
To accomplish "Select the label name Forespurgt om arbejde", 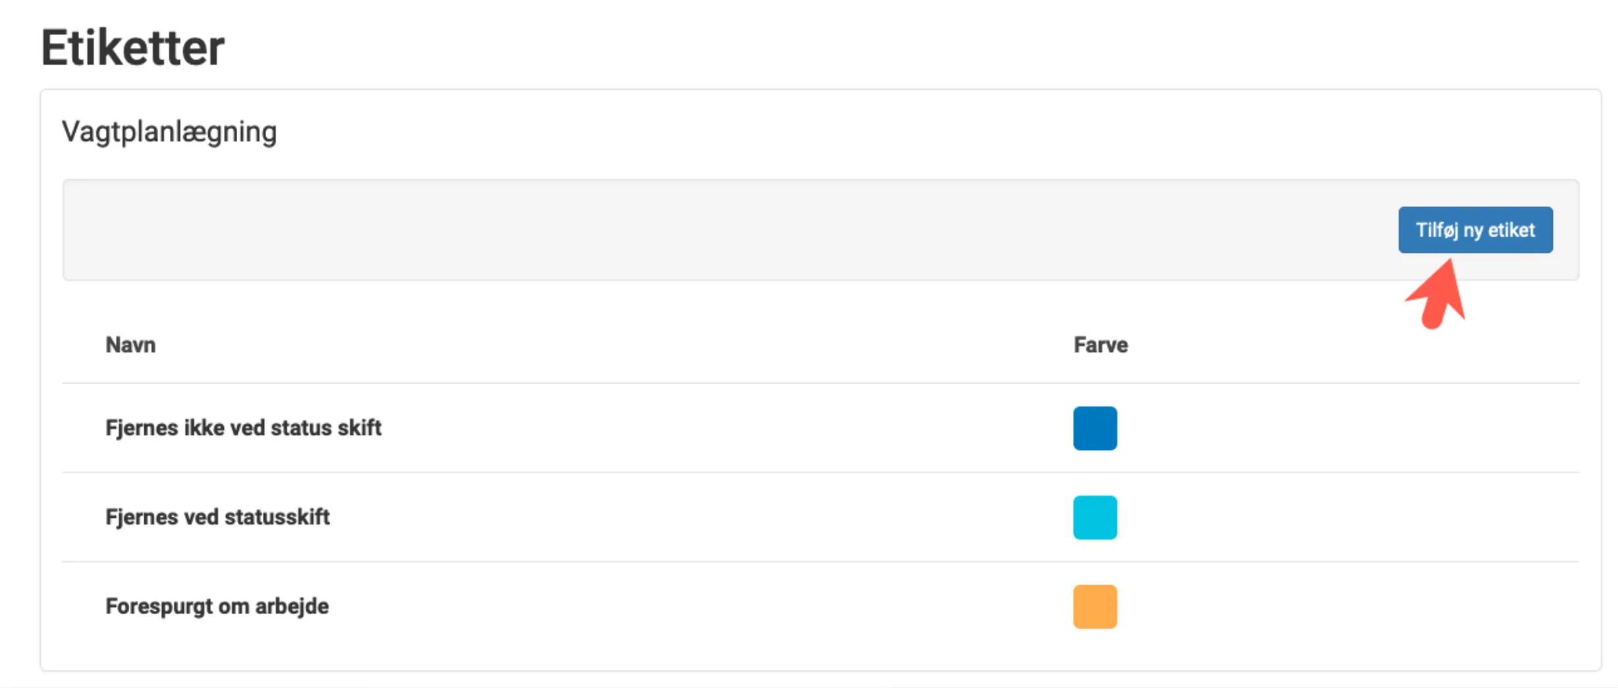I will [217, 606].
